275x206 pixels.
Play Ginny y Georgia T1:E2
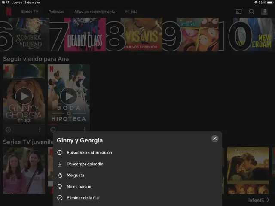coord(24,96)
